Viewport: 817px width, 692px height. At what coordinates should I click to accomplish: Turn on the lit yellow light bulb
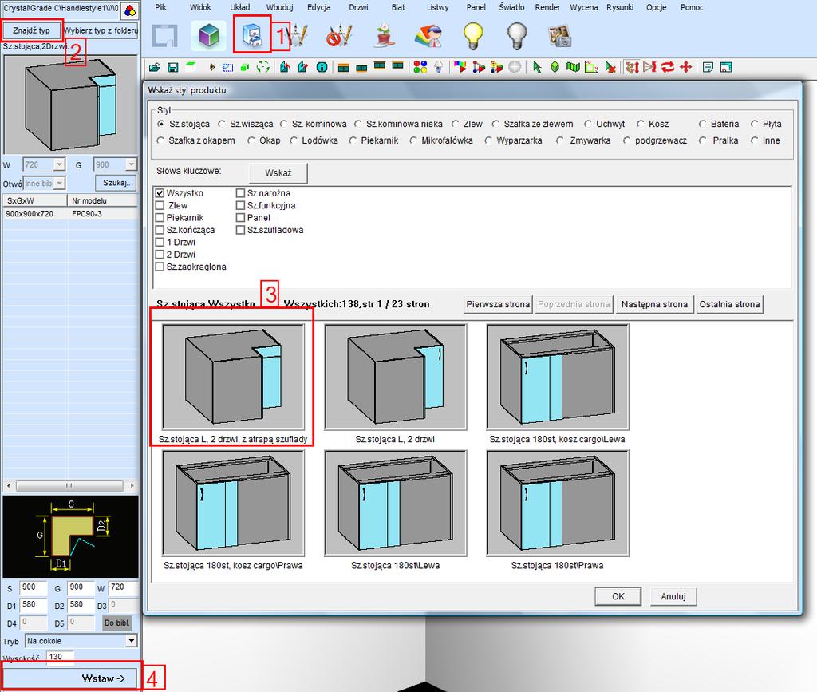472,36
